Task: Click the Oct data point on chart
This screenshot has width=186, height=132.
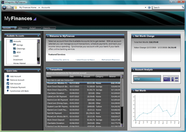Action: (159, 105)
